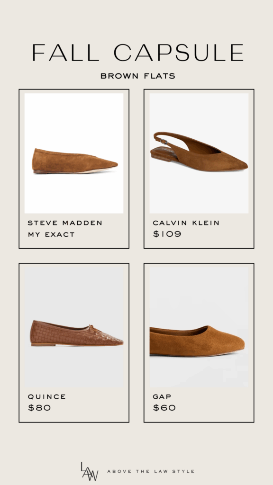273x485 pixels.
Task: Click the My Exact text
Action: [51, 234]
